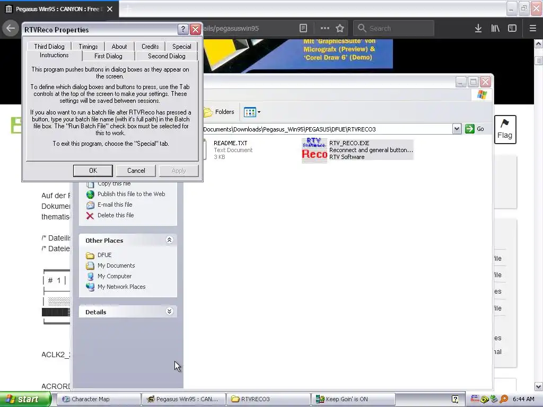This screenshot has height=407, width=543.
Task: Close the RTVReco Properties dialog
Action: coord(195,30)
